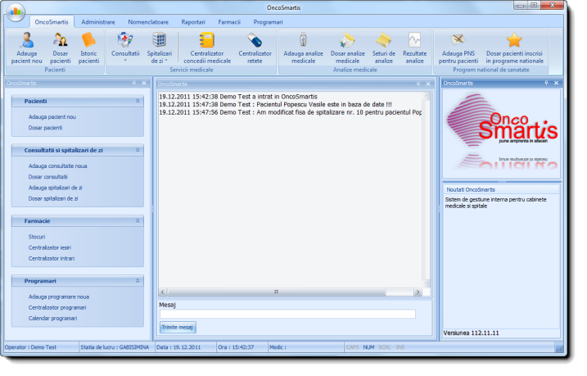Screen dimensions: 587x376
Task: Pin the center message panel
Action: pyautogui.click(x=418, y=84)
